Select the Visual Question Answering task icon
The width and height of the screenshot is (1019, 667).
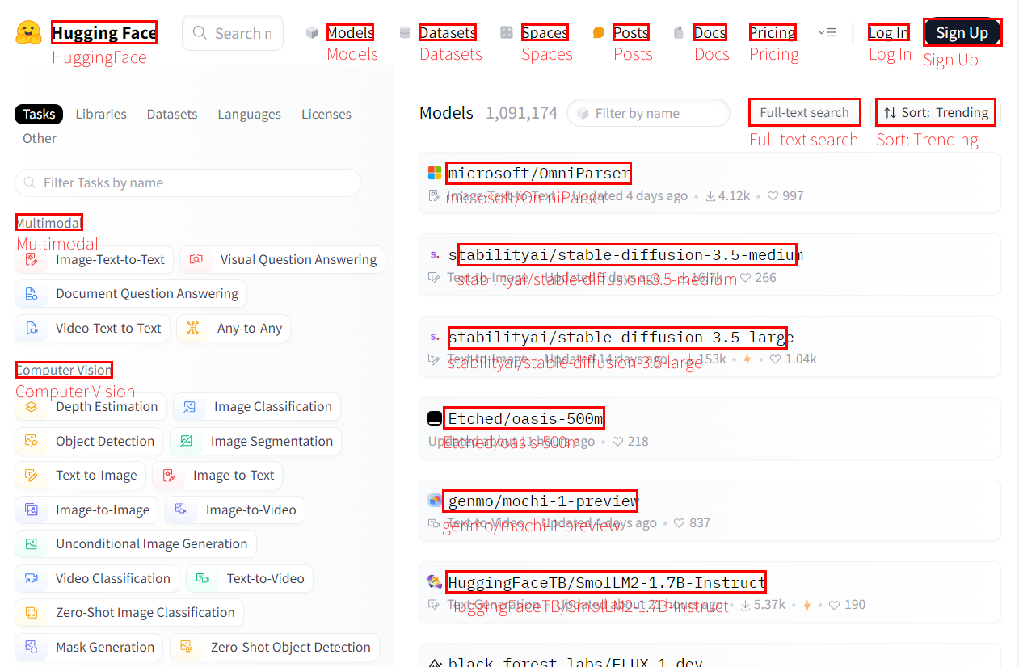(x=196, y=259)
